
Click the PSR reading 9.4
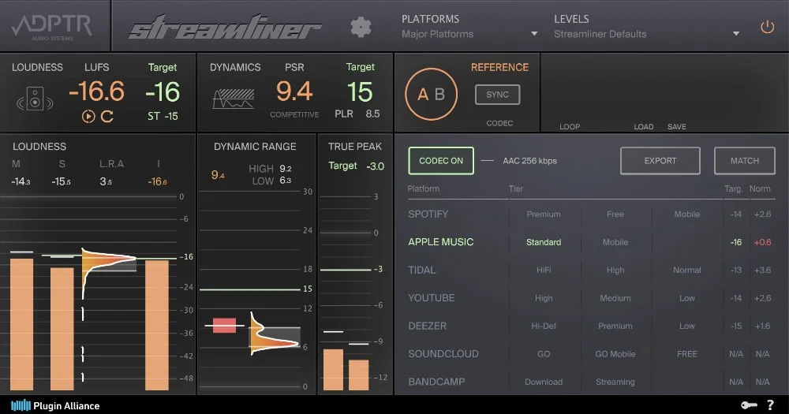(294, 91)
